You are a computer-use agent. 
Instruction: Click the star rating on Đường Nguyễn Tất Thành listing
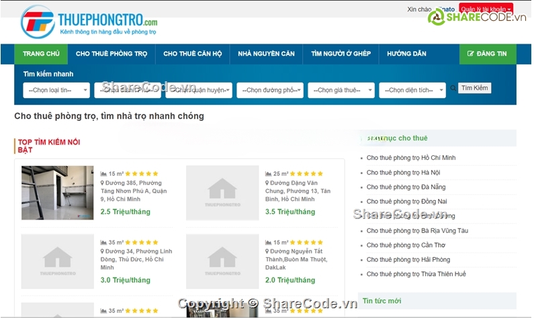[306, 242]
